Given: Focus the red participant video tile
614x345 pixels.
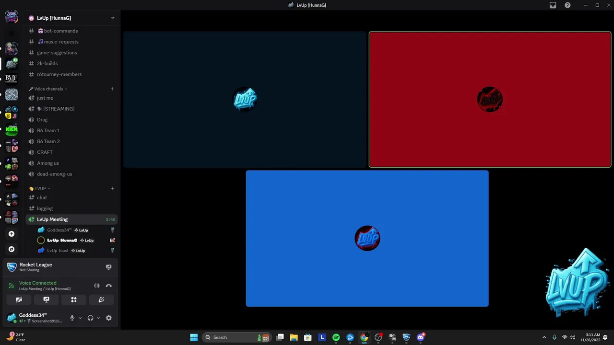Looking at the screenshot, I should (x=490, y=100).
